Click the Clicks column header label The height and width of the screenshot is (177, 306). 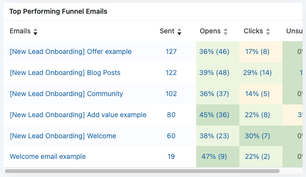tap(253, 31)
